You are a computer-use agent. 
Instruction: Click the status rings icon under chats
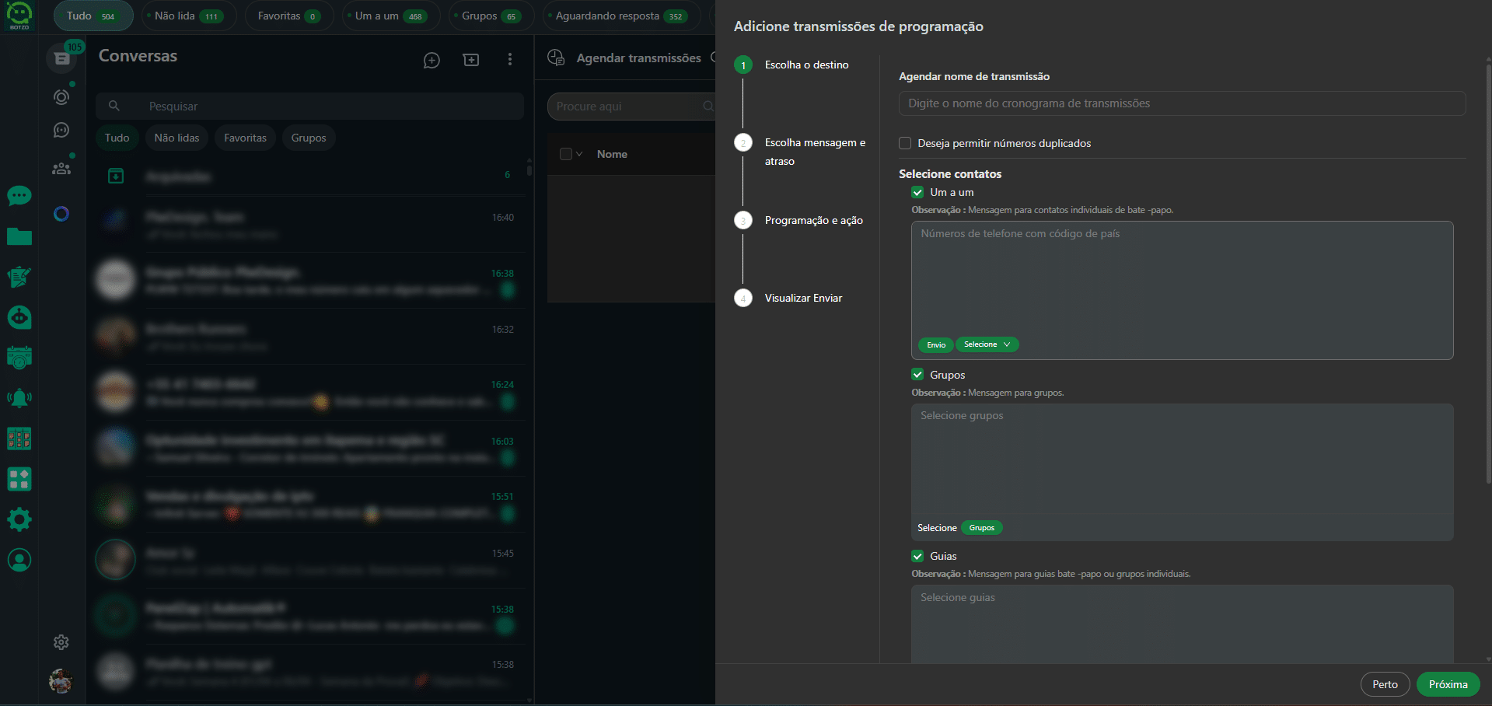[61, 96]
